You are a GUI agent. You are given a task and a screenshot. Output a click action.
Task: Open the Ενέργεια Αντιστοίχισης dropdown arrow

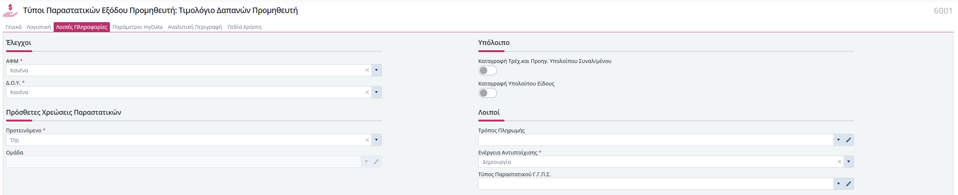(849, 162)
